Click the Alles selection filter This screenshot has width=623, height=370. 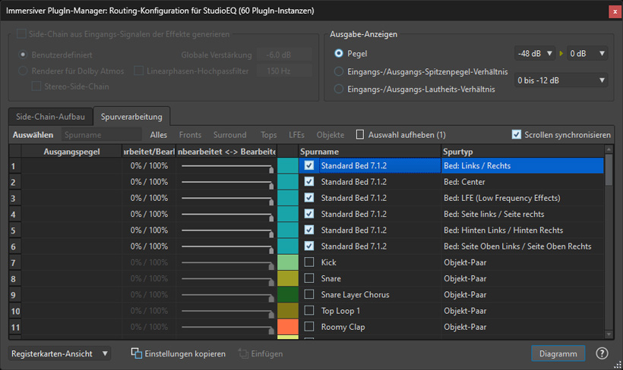point(159,135)
